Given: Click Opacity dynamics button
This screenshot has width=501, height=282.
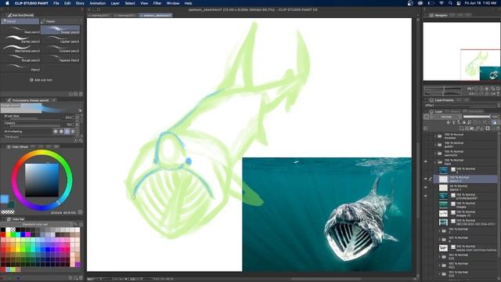Looking at the screenshot, I should 77,124.
